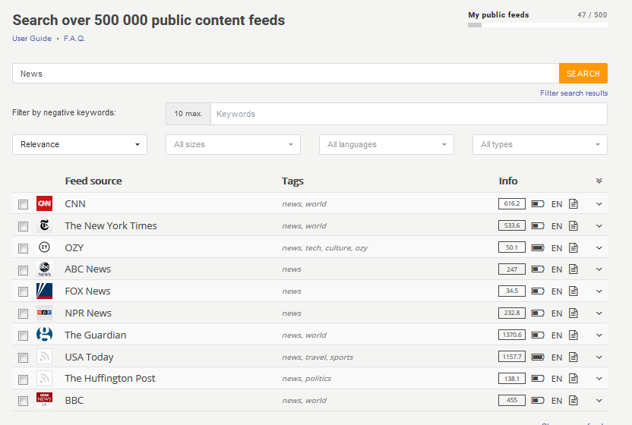Click the document icon in The Guardian row
This screenshot has height=425, width=632.
(x=574, y=335)
